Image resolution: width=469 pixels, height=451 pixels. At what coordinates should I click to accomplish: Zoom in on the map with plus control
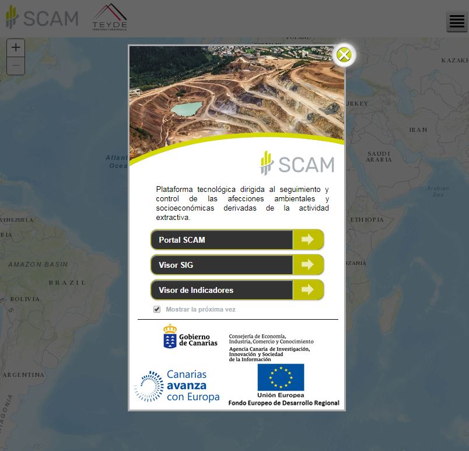(x=15, y=47)
